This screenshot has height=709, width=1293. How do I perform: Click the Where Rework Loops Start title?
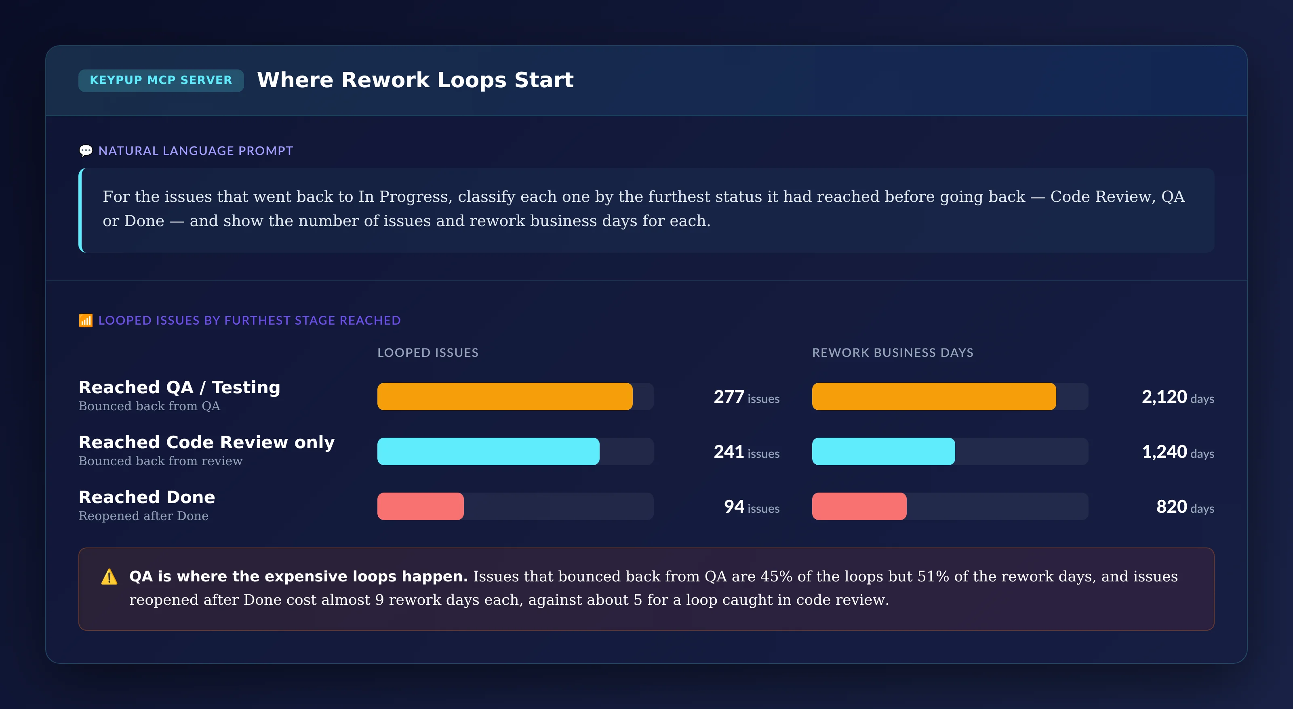pyautogui.click(x=415, y=80)
